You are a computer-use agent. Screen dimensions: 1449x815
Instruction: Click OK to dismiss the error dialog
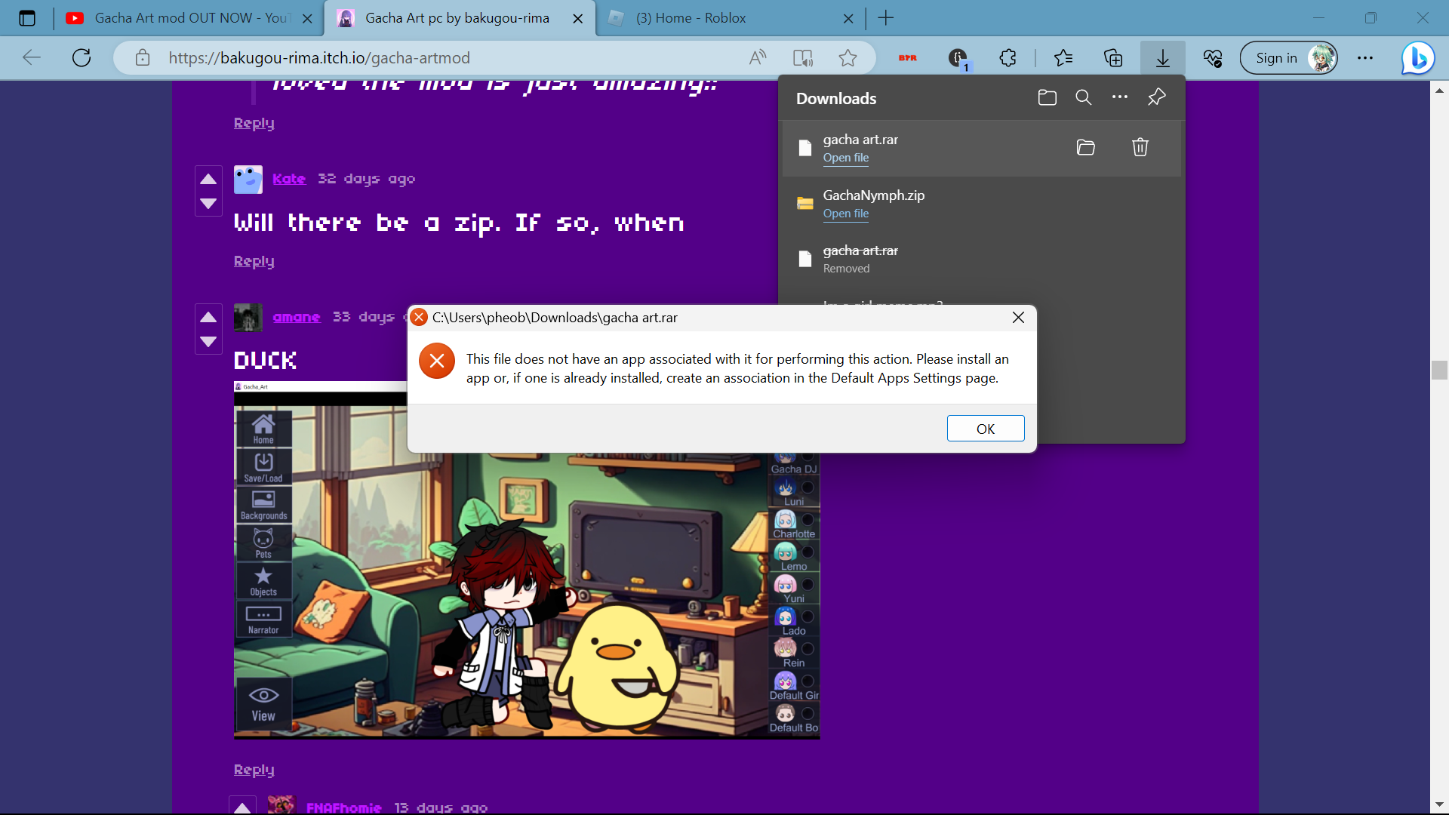(985, 428)
